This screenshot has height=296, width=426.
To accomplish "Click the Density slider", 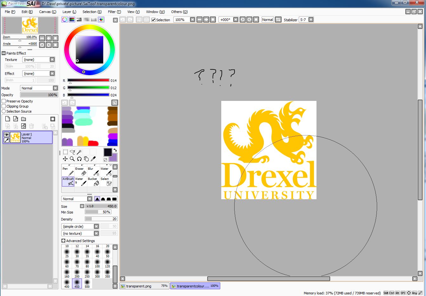I will click(101, 219).
